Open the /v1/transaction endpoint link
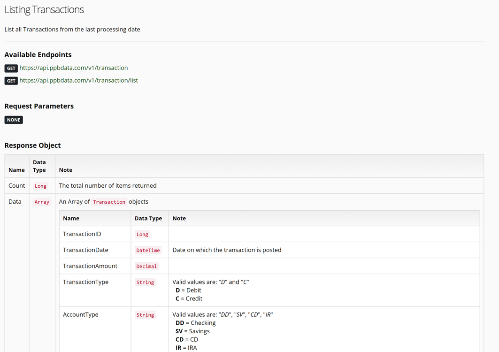499x352 pixels. tap(74, 68)
